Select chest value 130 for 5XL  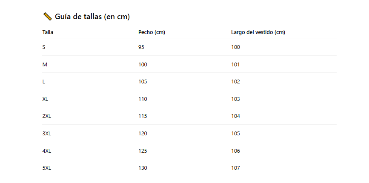coord(143,168)
